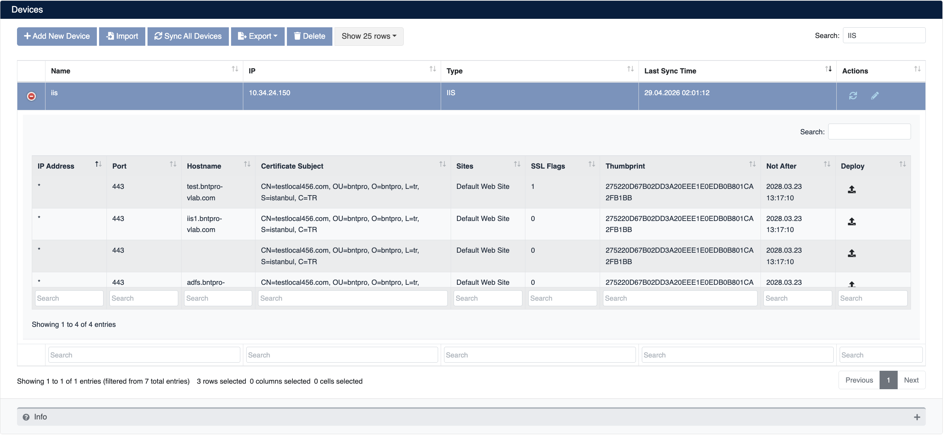Viewport: 945px width, 439px height.
Task: Click IP Address column filter search box
Action: pos(69,298)
